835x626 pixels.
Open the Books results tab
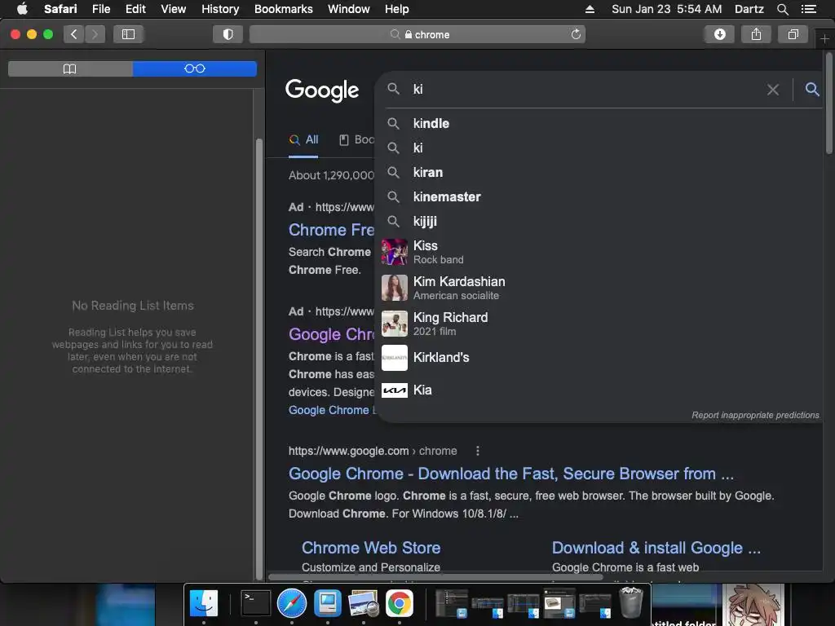[357, 140]
